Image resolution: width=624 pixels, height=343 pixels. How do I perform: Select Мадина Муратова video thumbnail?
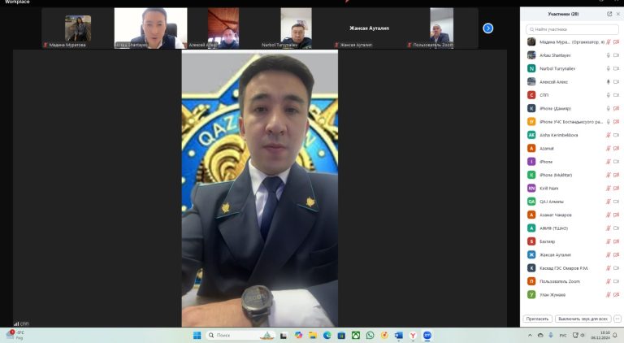pos(78,28)
